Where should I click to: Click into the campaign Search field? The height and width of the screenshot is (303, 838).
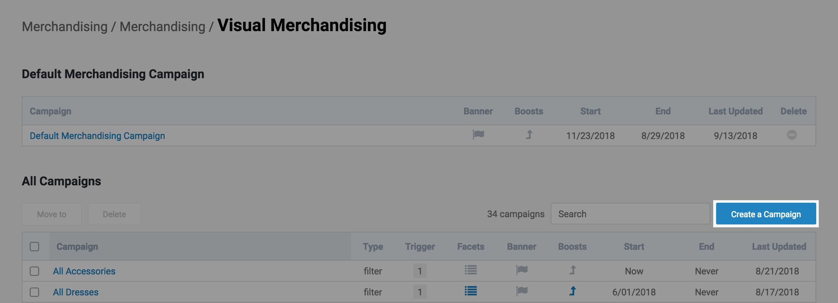[630, 214]
